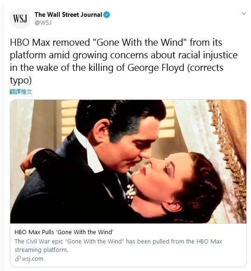Click the chain link icon beside wsj.com
The height and width of the screenshot is (271, 251).
point(17,259)
